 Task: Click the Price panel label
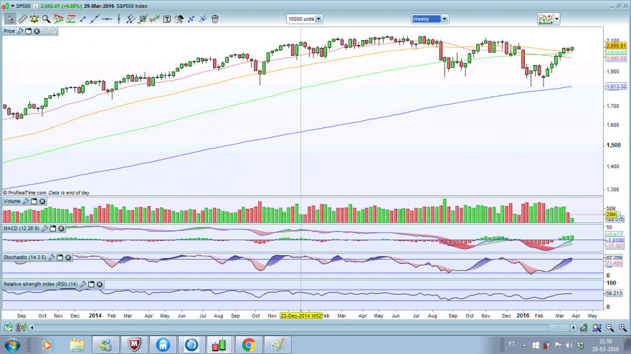tap(9, 31)
